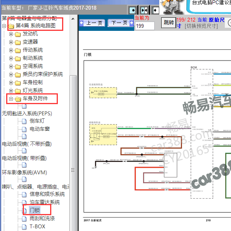The height and width of the screenshot is (231, 231).
Task: Click the 跳转 jump button
Action: (x=169, y=23)
